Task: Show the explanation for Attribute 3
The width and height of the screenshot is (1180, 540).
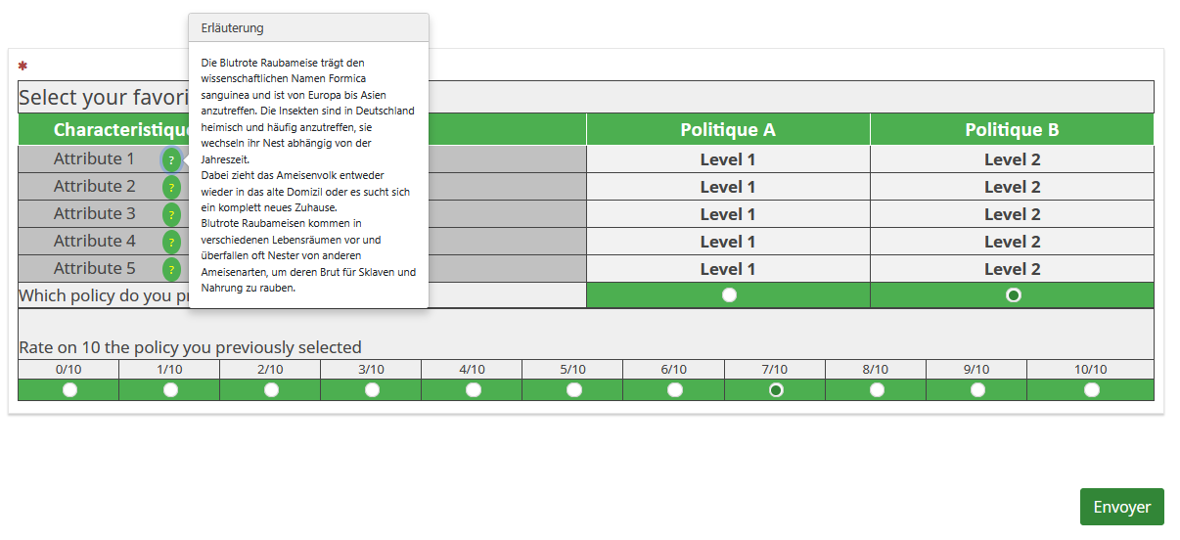Action: point(171,214)
